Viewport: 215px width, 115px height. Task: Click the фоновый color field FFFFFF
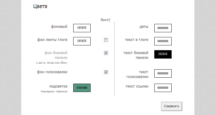click(x=82, y=28)
